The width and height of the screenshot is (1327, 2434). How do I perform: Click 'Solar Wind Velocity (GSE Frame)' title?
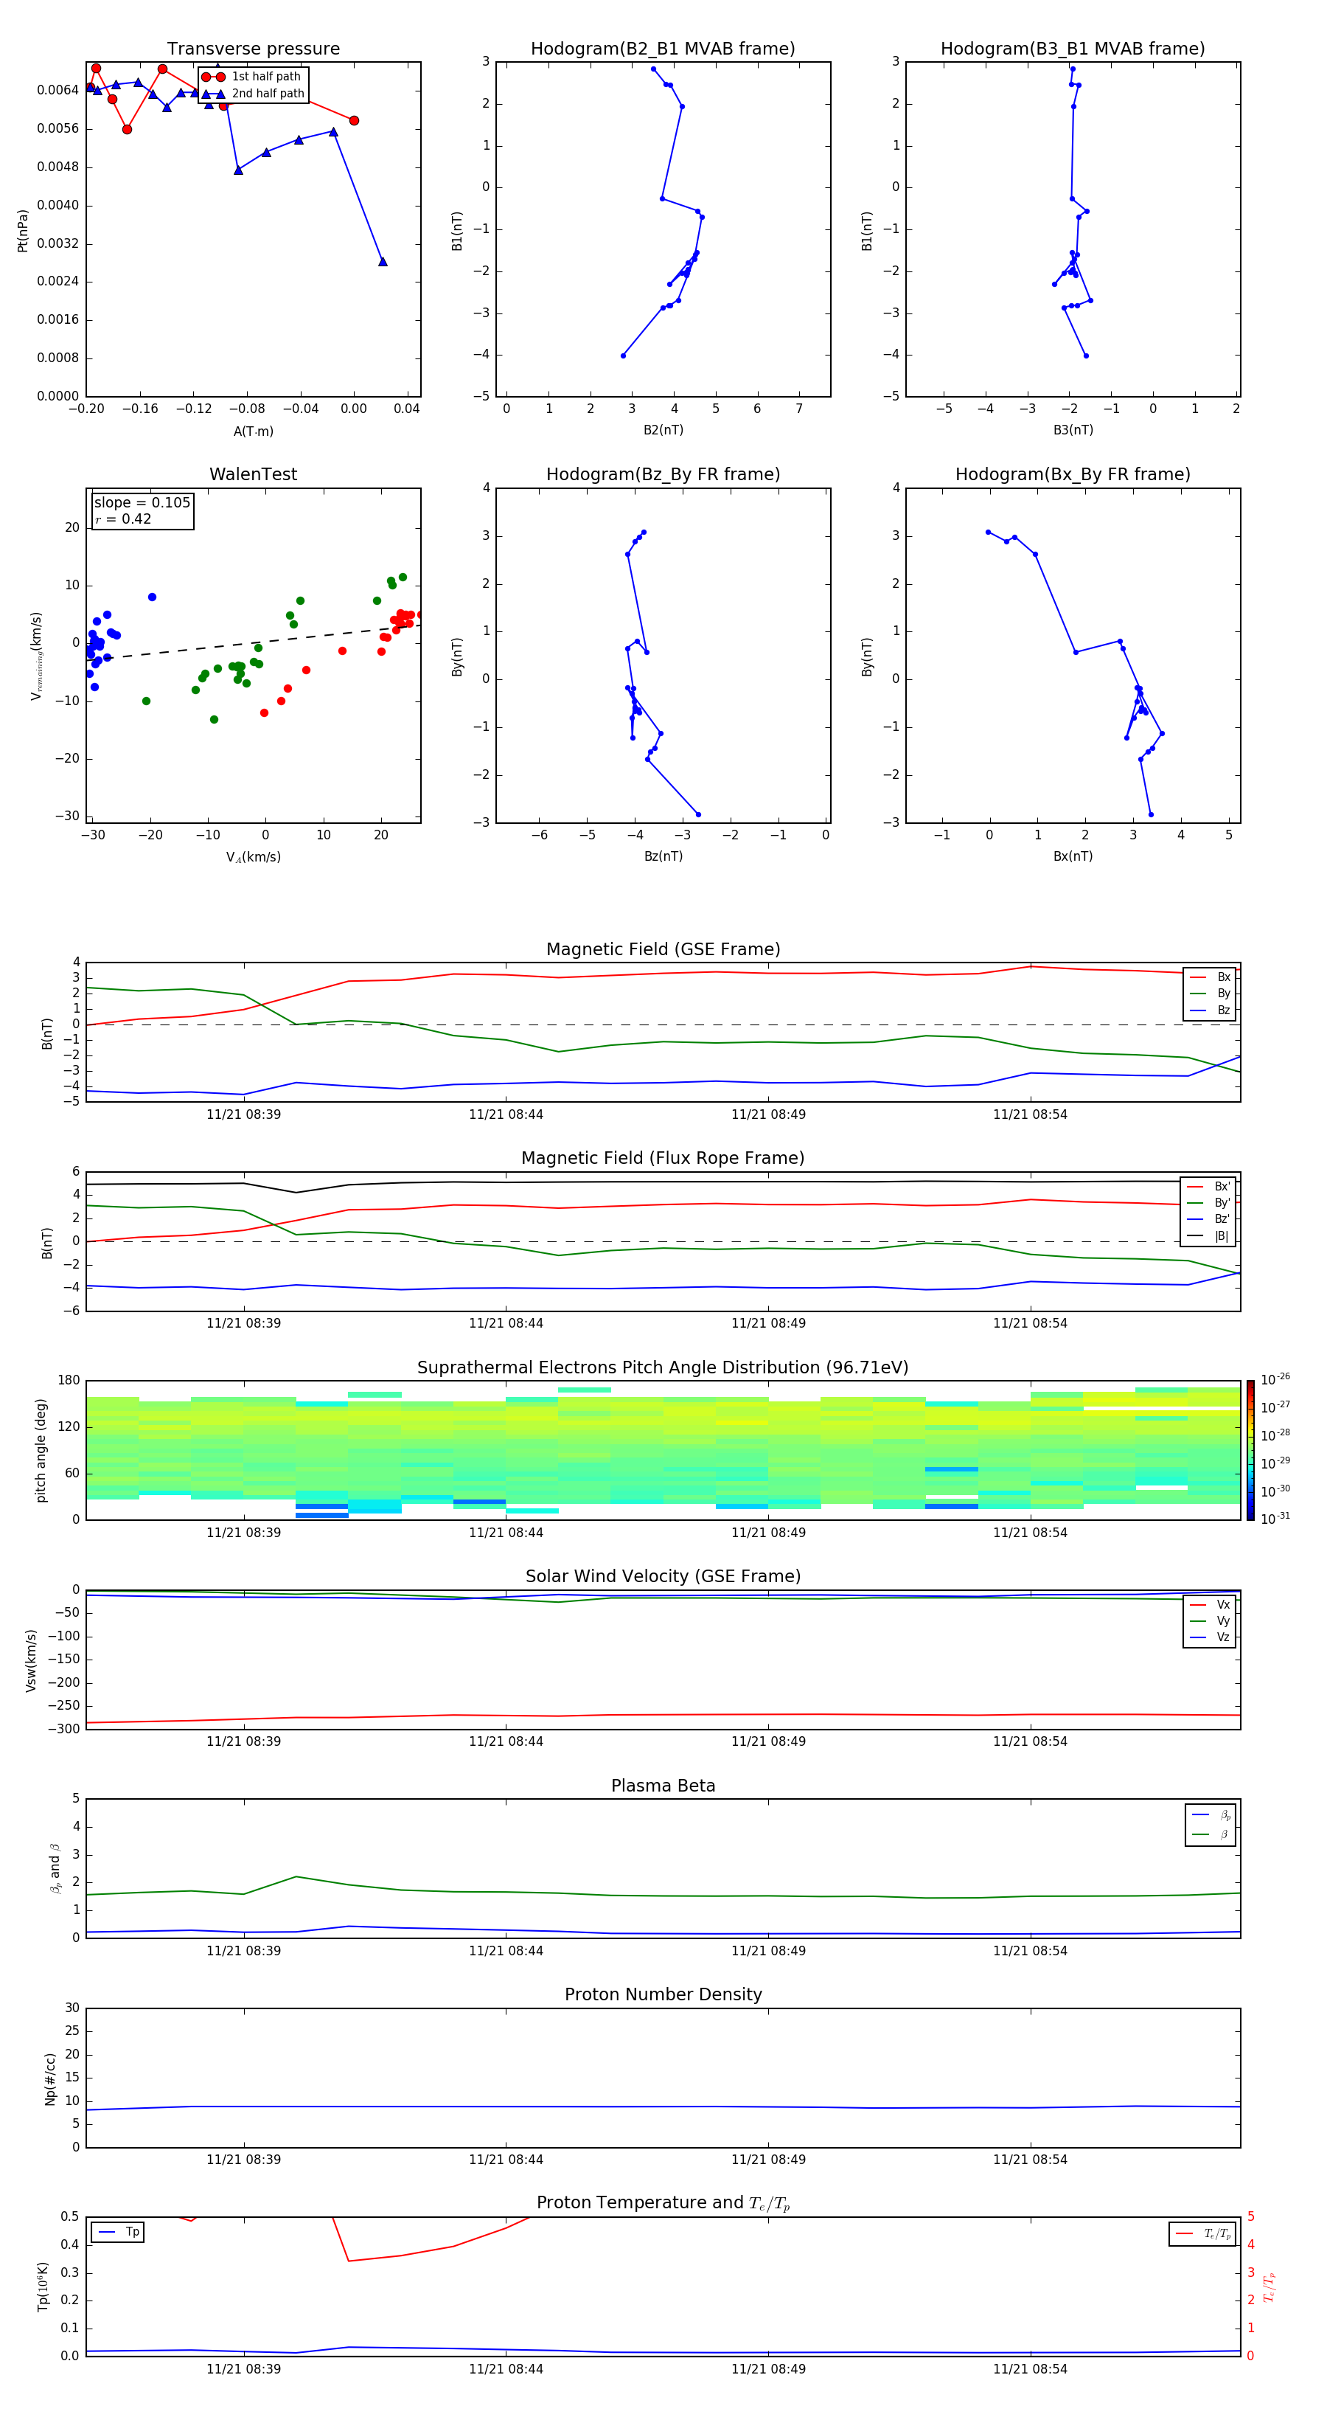(x=663, y=1577)
